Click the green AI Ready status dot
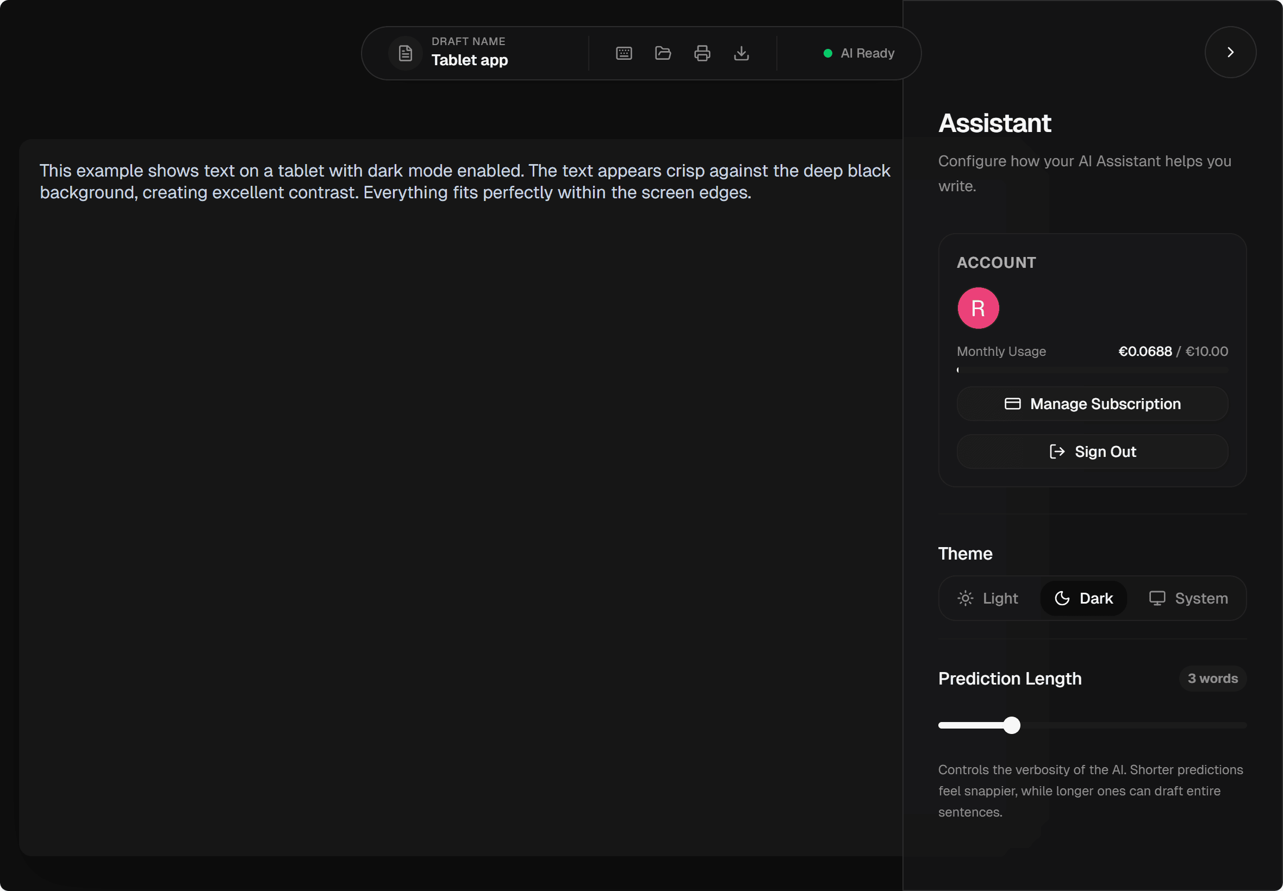 827,54
